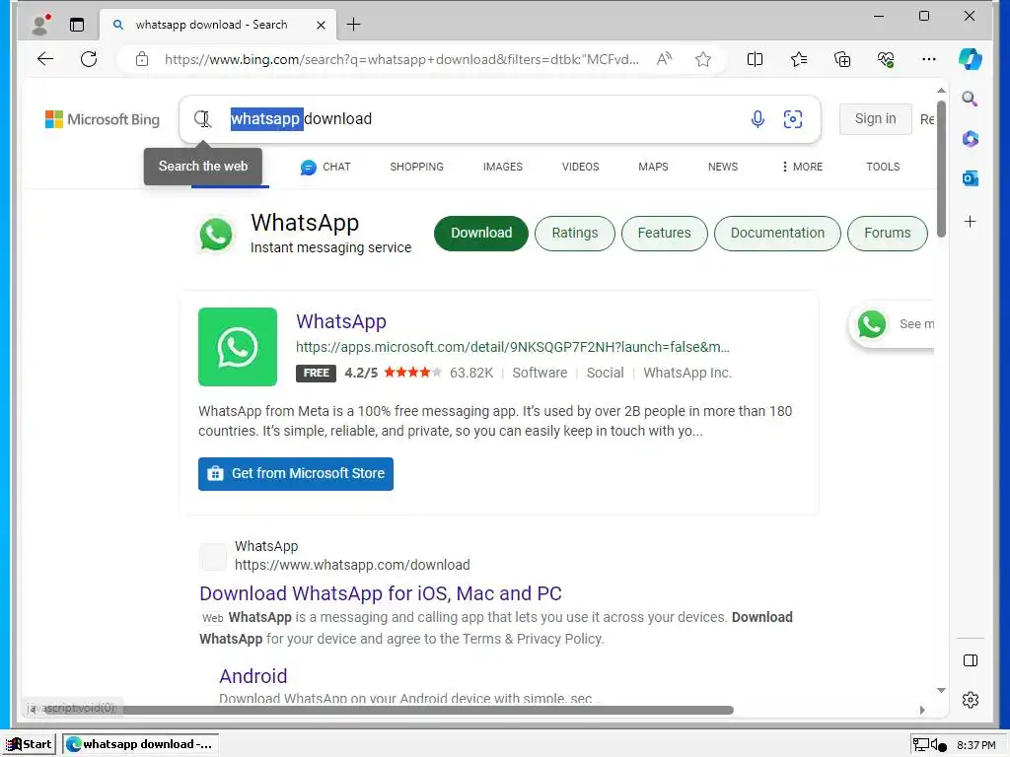Open the whatsapp.com/download URL

click(x=352, y=565)
